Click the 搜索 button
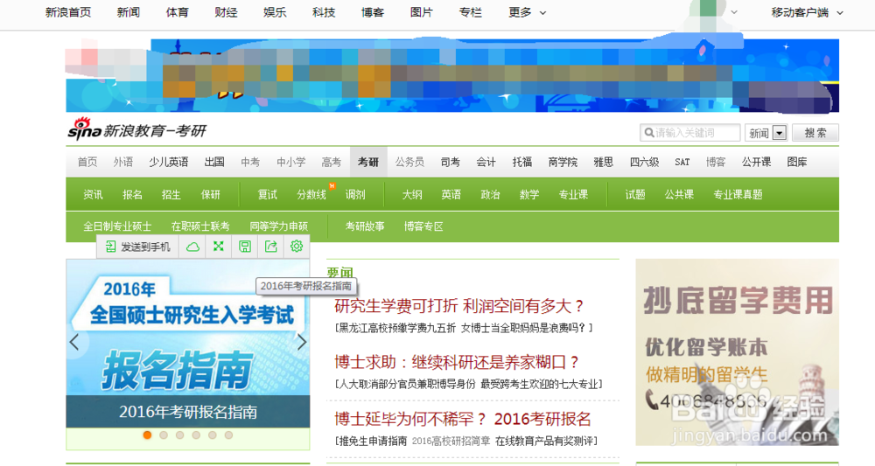This screenshot has height=466, width=875. [x=815, y=133]
